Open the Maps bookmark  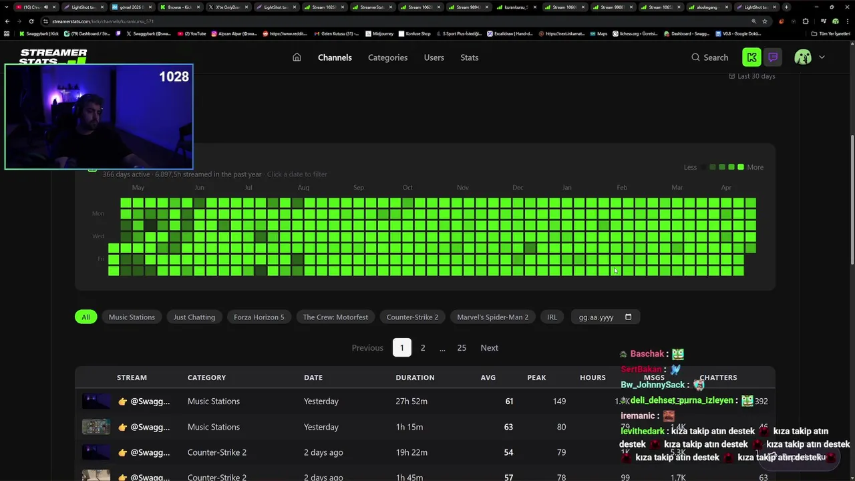click(598, 33)
